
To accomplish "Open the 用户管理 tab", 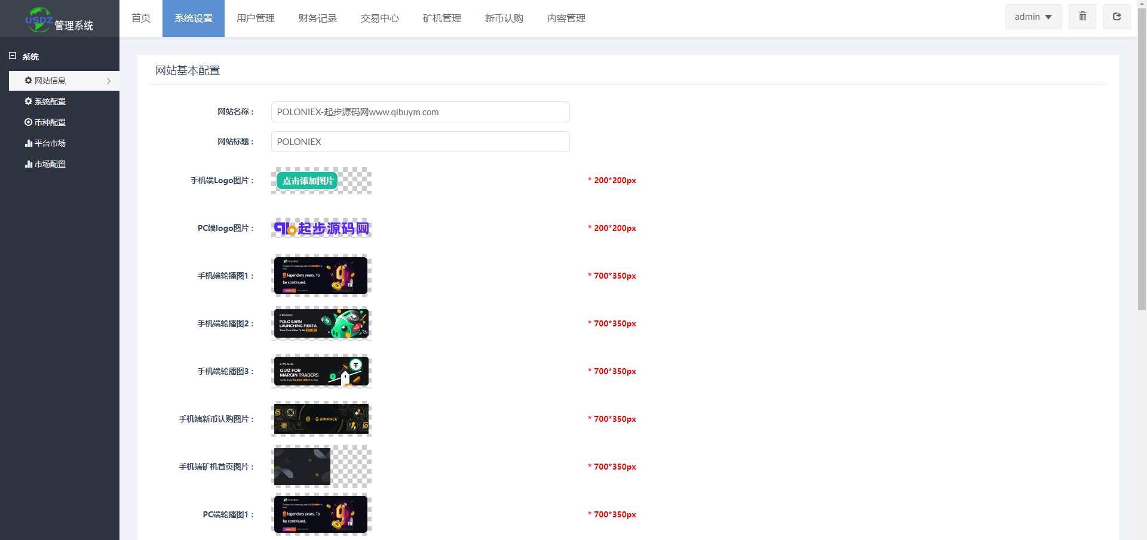I will coord(256,18).
